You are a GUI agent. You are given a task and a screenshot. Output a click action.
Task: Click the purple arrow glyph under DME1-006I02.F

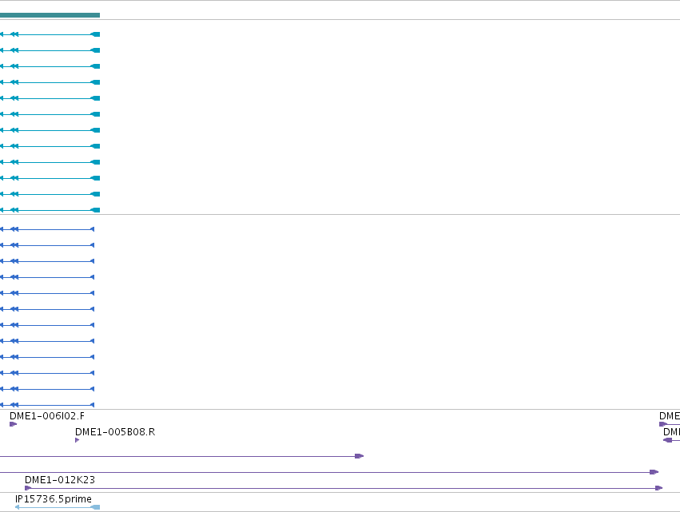[13, 424]
